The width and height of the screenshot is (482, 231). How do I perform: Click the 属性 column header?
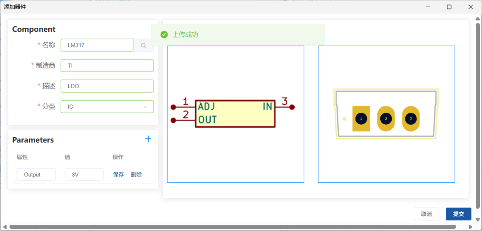coord(22,157)
